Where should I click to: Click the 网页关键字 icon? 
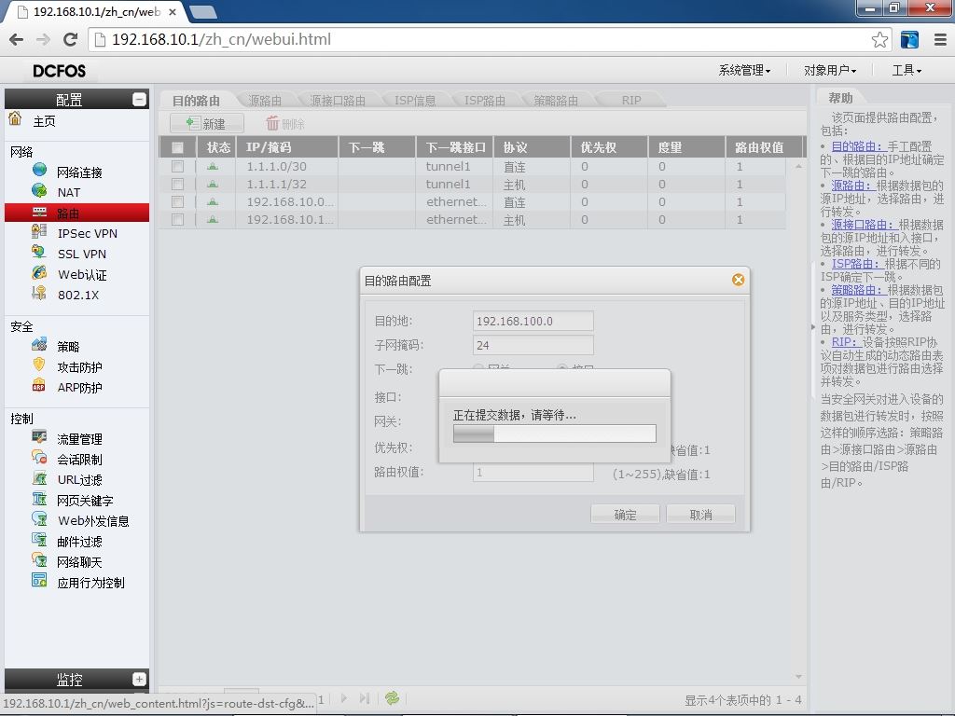tap(39, 499)
